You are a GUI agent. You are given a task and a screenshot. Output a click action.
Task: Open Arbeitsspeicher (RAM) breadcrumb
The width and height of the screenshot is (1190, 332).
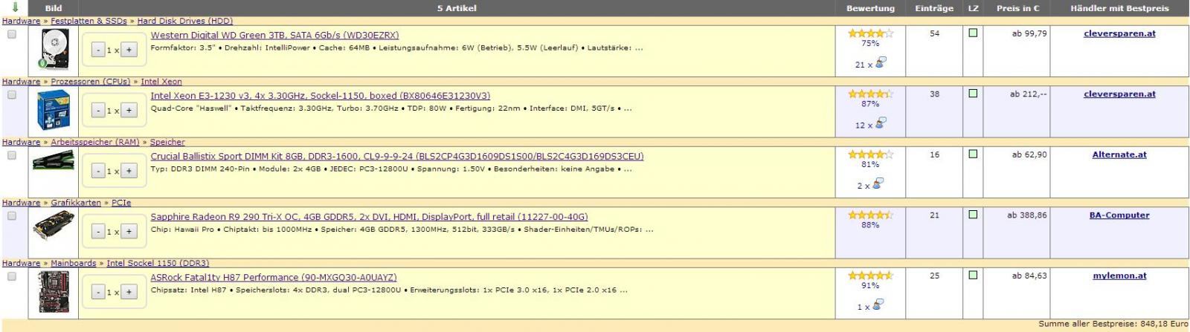coord(94,142)
